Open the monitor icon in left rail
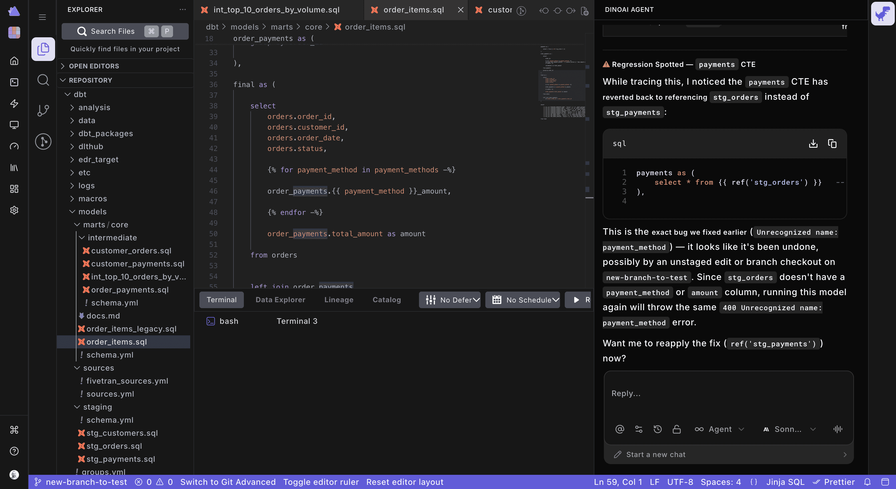Image resolution: width=896 pixels, height=489 pixels. tap(14, 125)
